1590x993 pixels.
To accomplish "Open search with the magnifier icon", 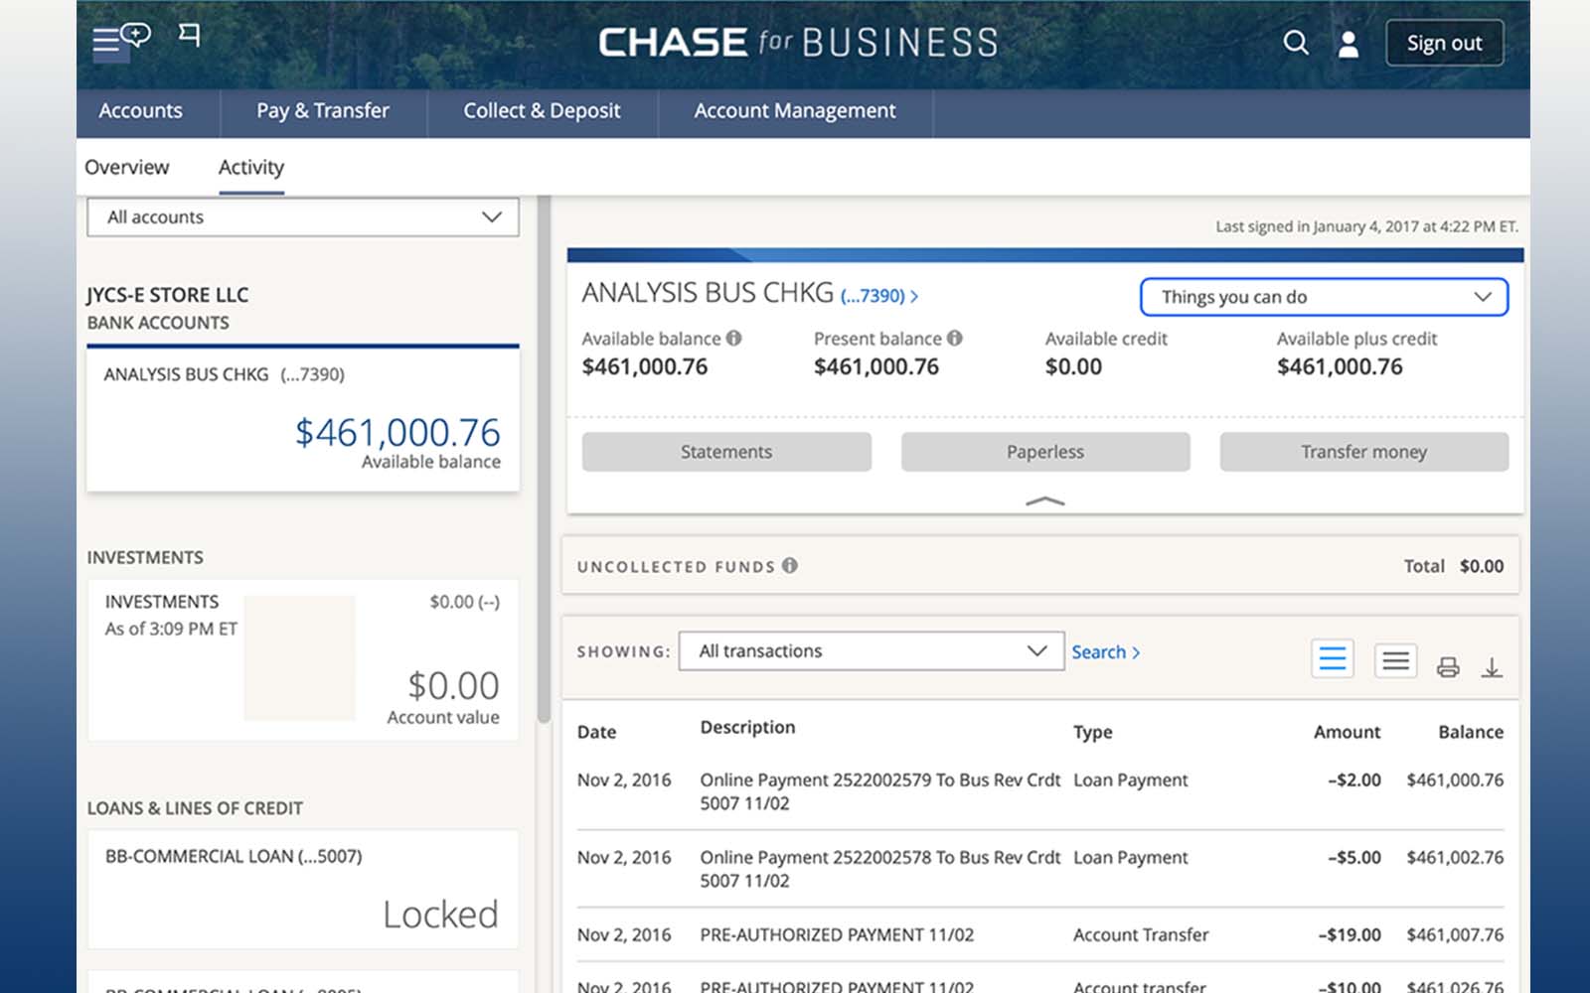I will tap(1296, 43).
